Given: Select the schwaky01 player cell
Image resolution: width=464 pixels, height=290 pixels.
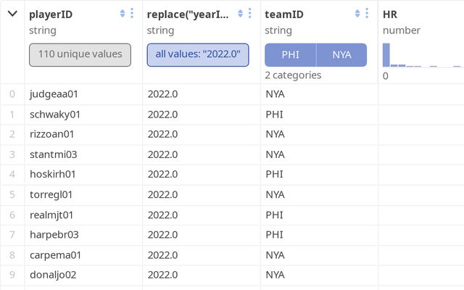Looking at the screenshot, I should point(55,114).
